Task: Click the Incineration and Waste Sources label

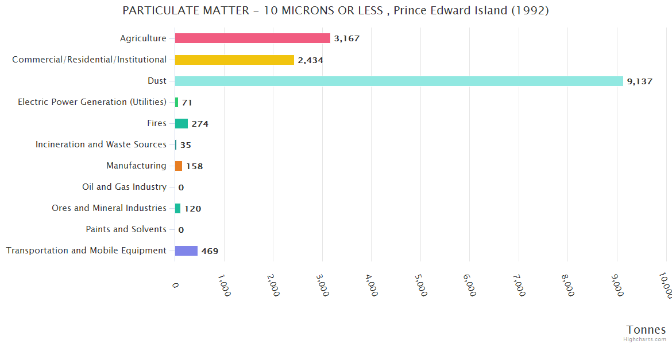Action: point(101,144)
